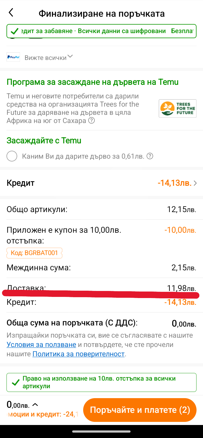203x438 pixels.
Task: Expand the order total caret at bottom
Action: pos(35,405)
